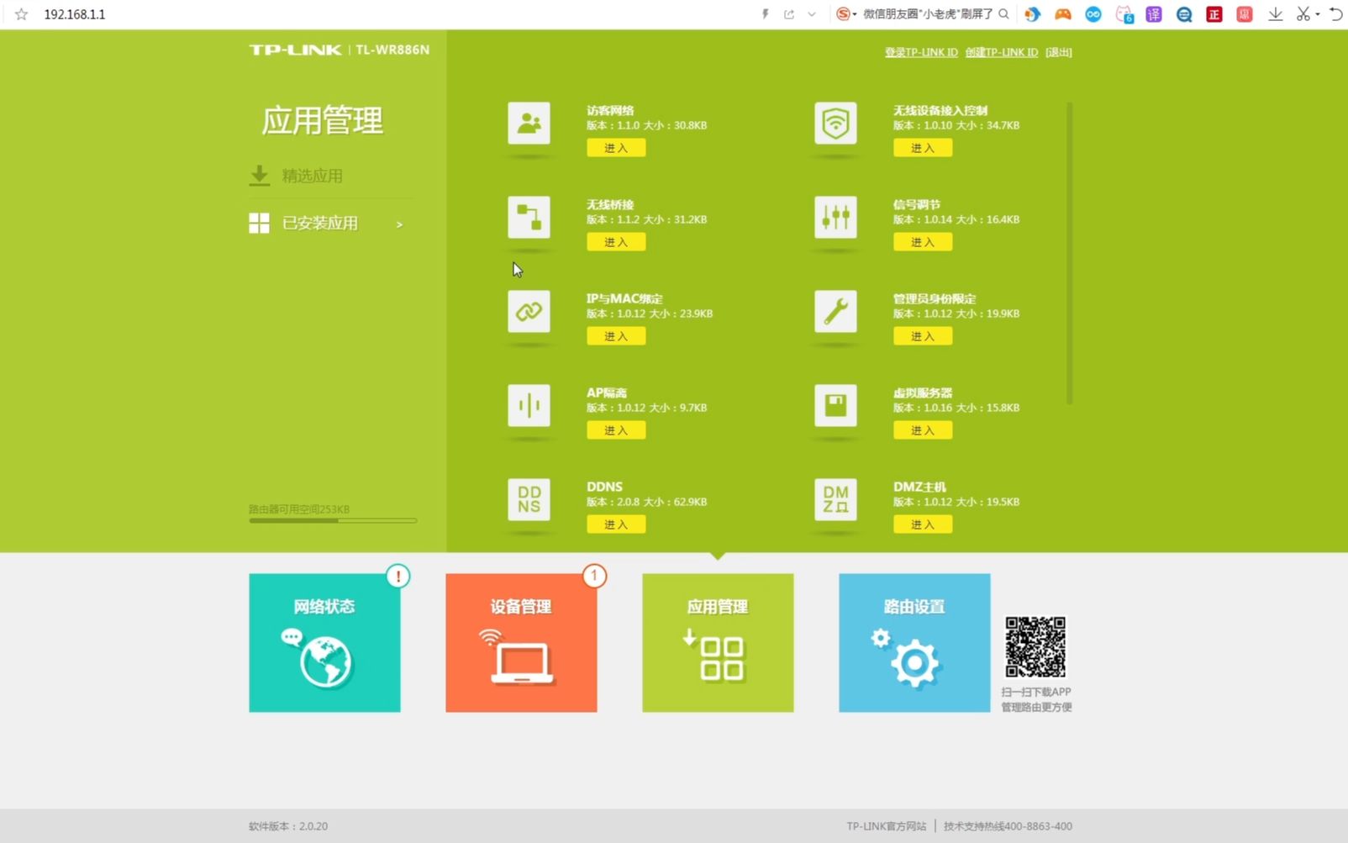This screenshot has width=1348, height=843.
Task: Click the game controller toolbar icon
Action: tap(1063, 14)
